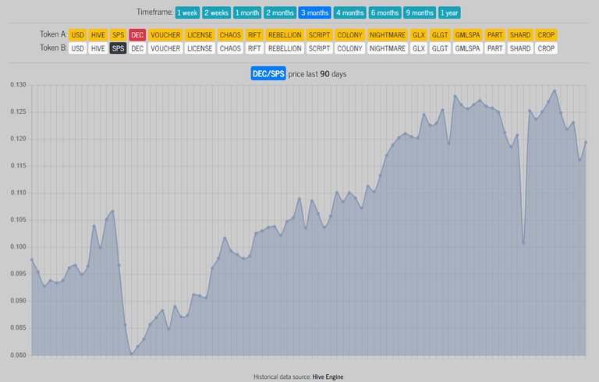Select REBELLION as Token A

pyautogui.click(x=285, y=35)
